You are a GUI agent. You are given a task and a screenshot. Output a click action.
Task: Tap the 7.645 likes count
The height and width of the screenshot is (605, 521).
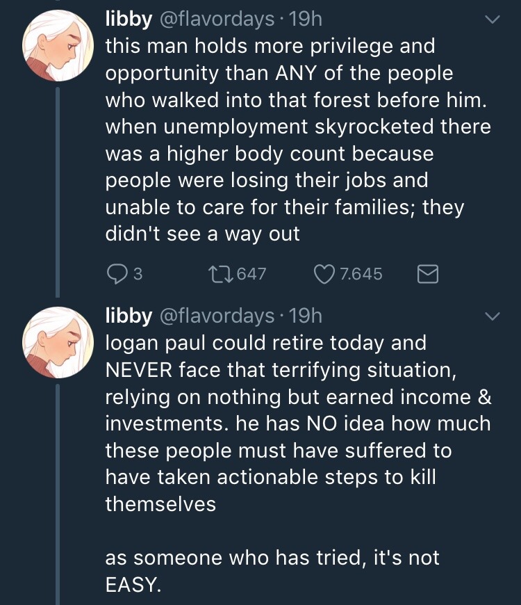(358, 274)
